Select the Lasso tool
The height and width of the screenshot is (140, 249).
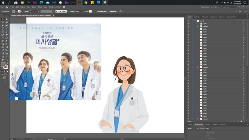click(x=7, y=22)
